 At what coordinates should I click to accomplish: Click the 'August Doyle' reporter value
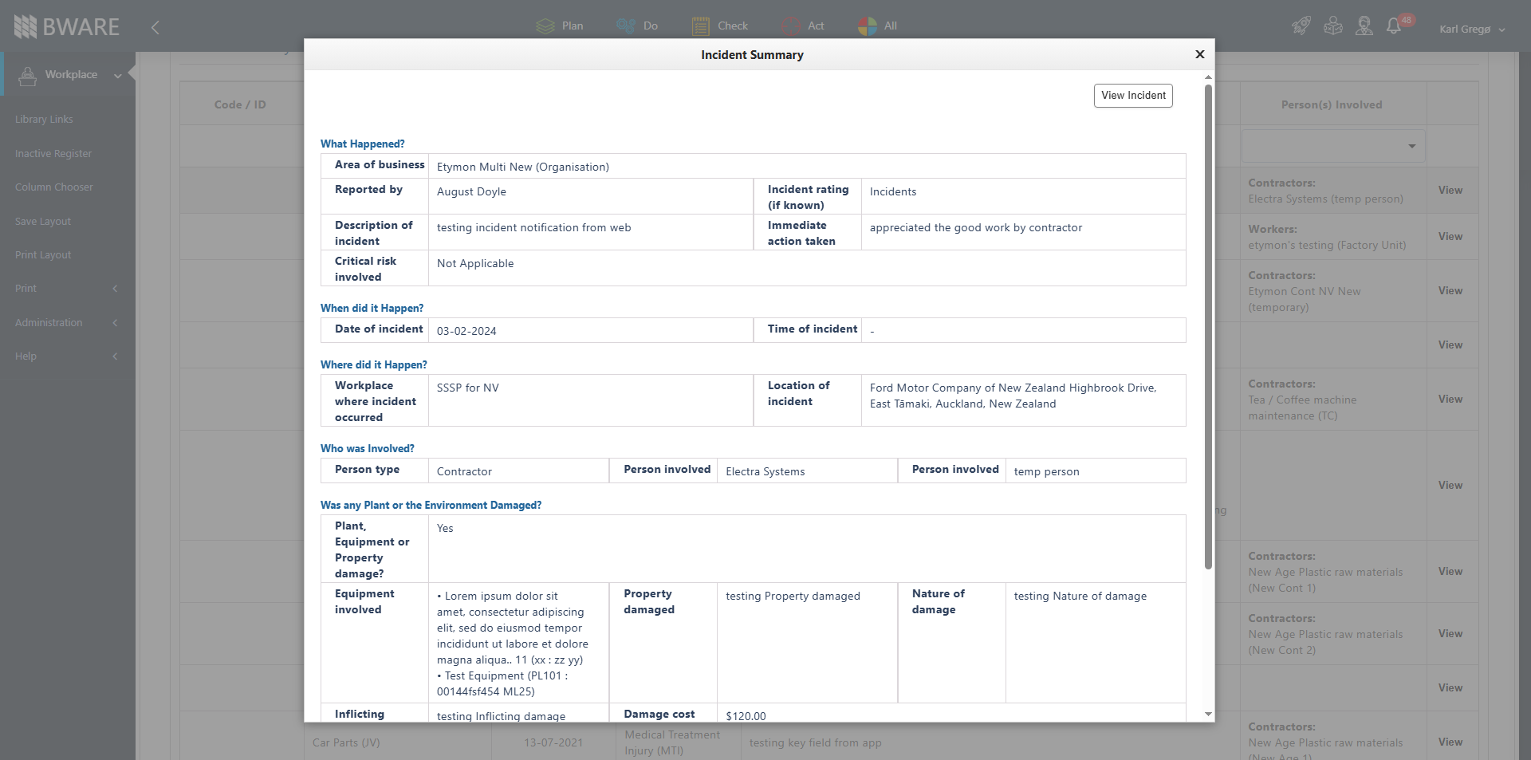[x=471, y=191]
